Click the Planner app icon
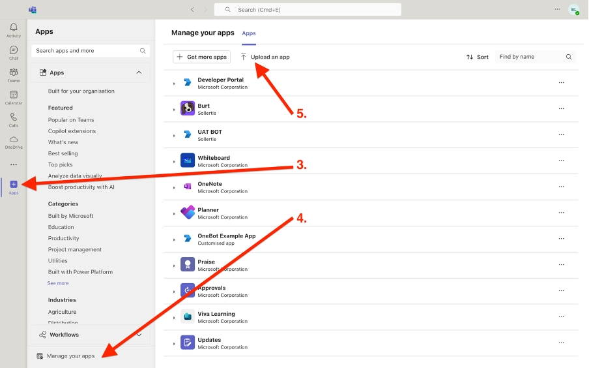 pyautogui.click(x=188, y=212)
